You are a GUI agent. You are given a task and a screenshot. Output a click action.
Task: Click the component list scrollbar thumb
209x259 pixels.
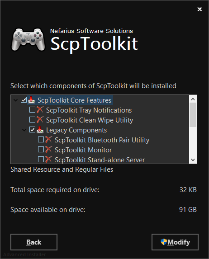pos(193,115)
